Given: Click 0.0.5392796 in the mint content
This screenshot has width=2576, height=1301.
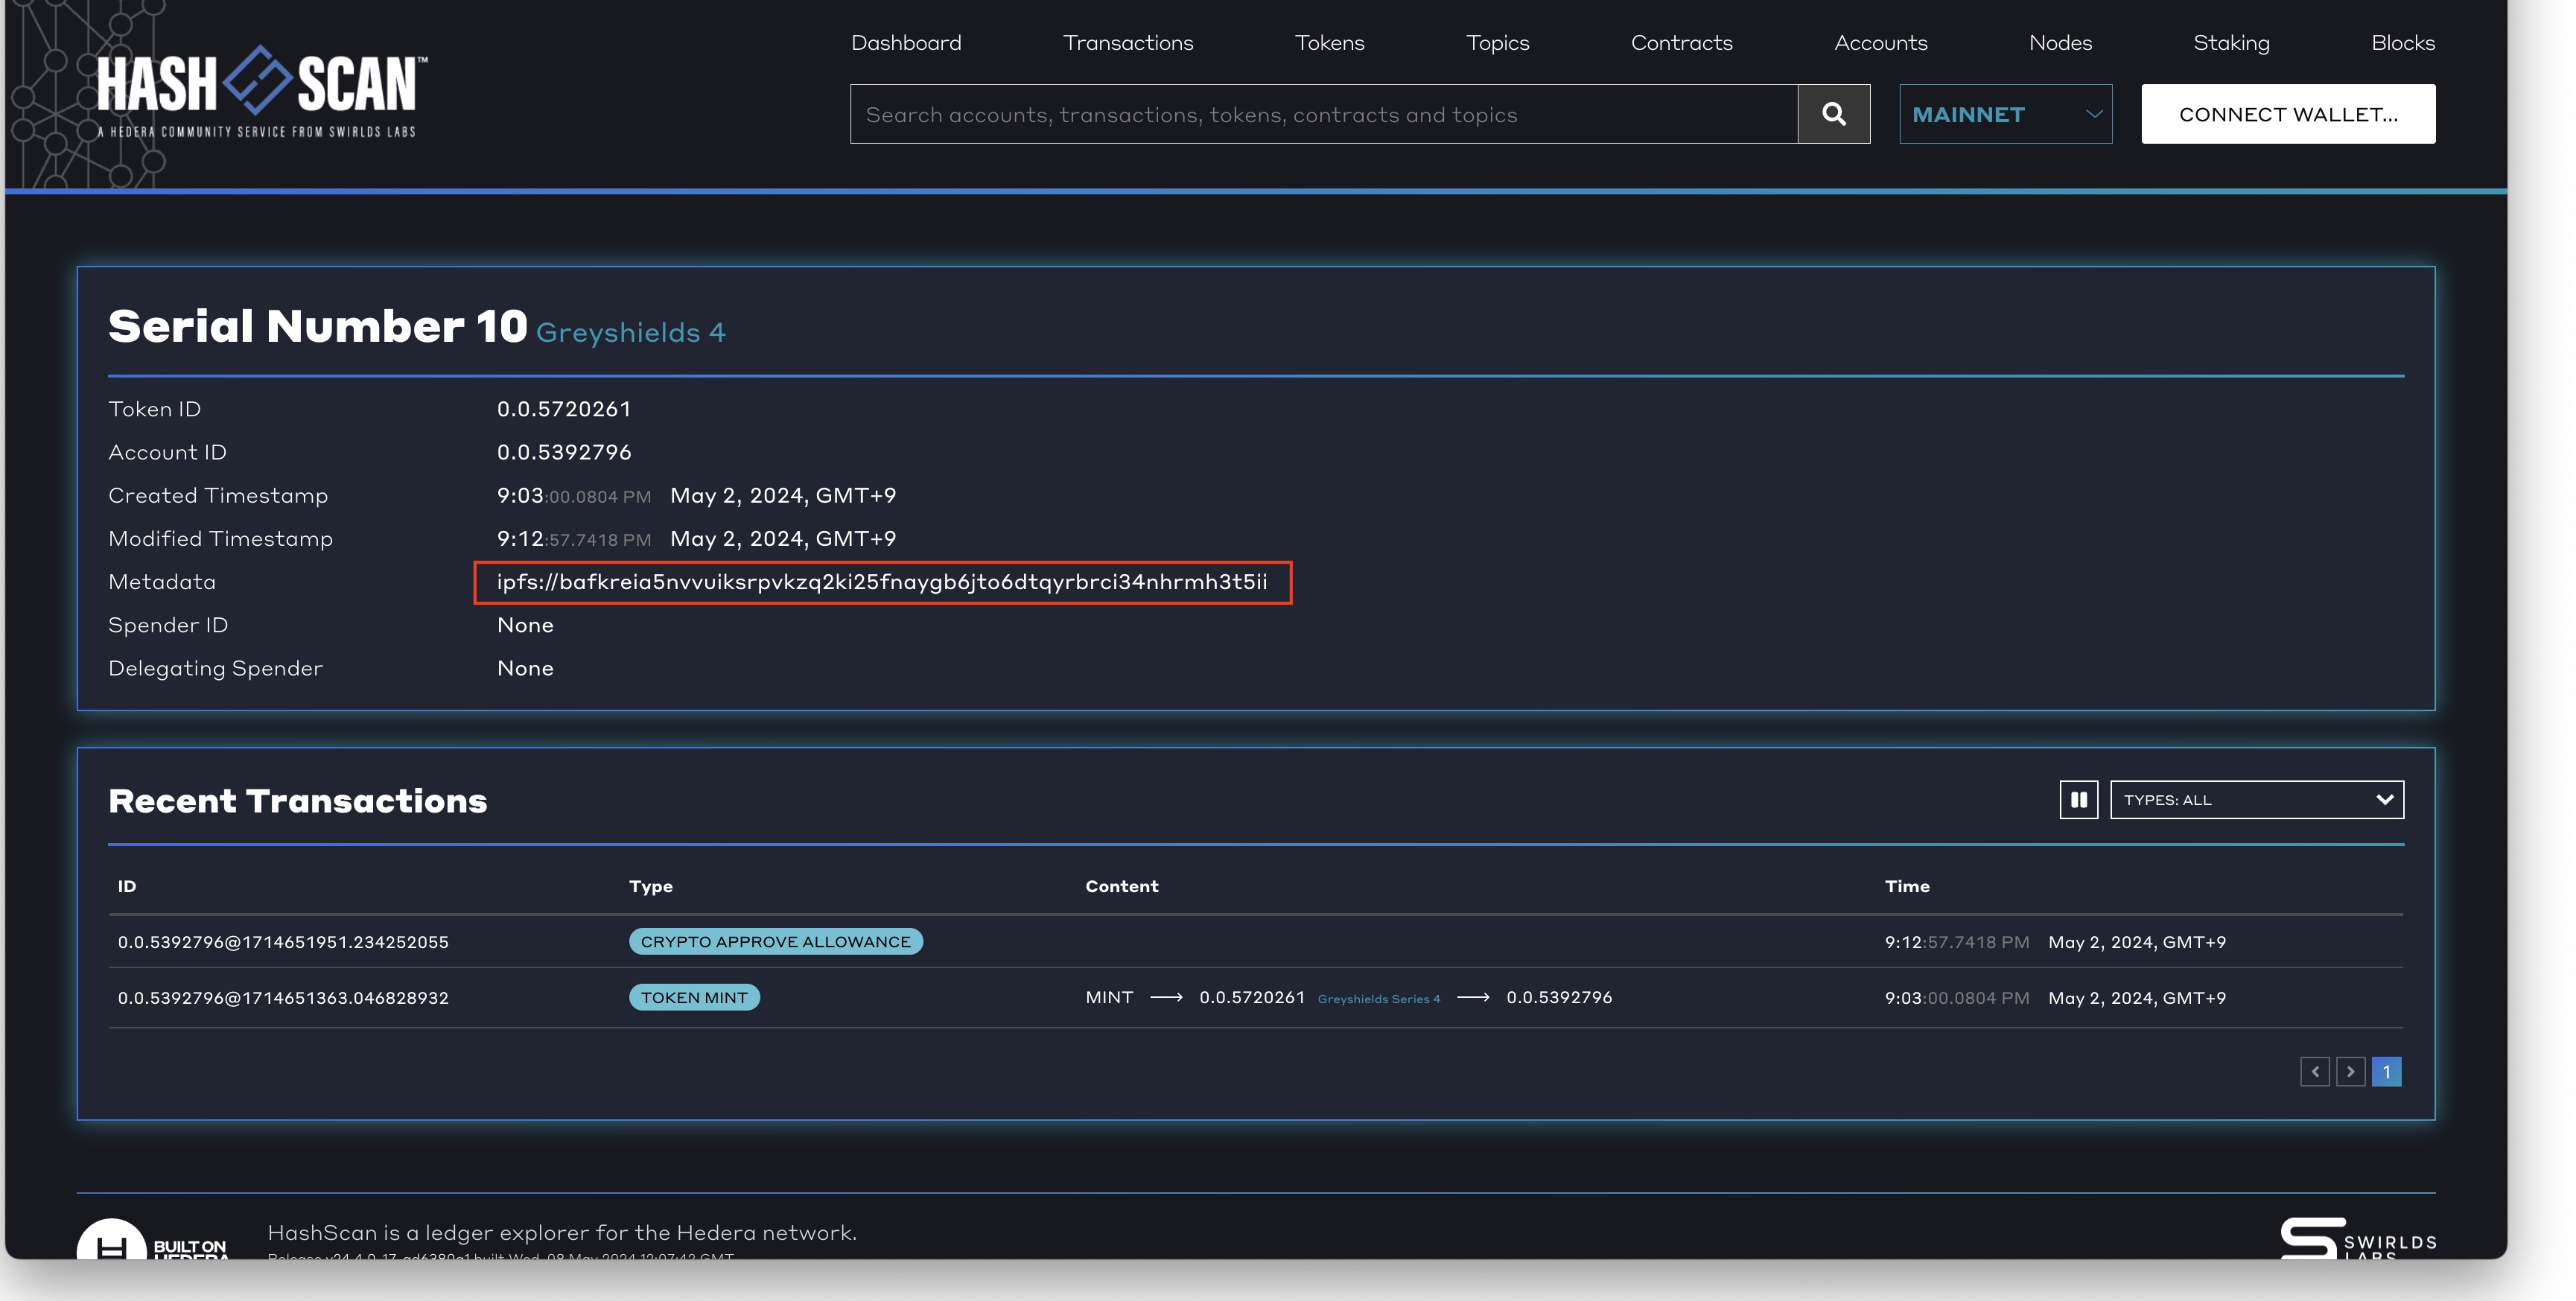Looking at the screenshot, I should [1559, 997].
